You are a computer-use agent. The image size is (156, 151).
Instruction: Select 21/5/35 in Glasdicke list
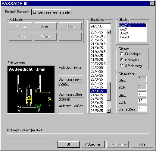point(98,60)
